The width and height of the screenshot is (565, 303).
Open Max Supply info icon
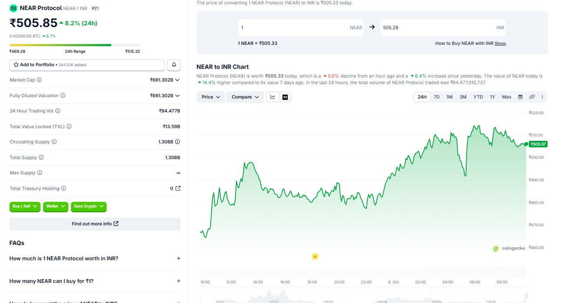[40, 173]
